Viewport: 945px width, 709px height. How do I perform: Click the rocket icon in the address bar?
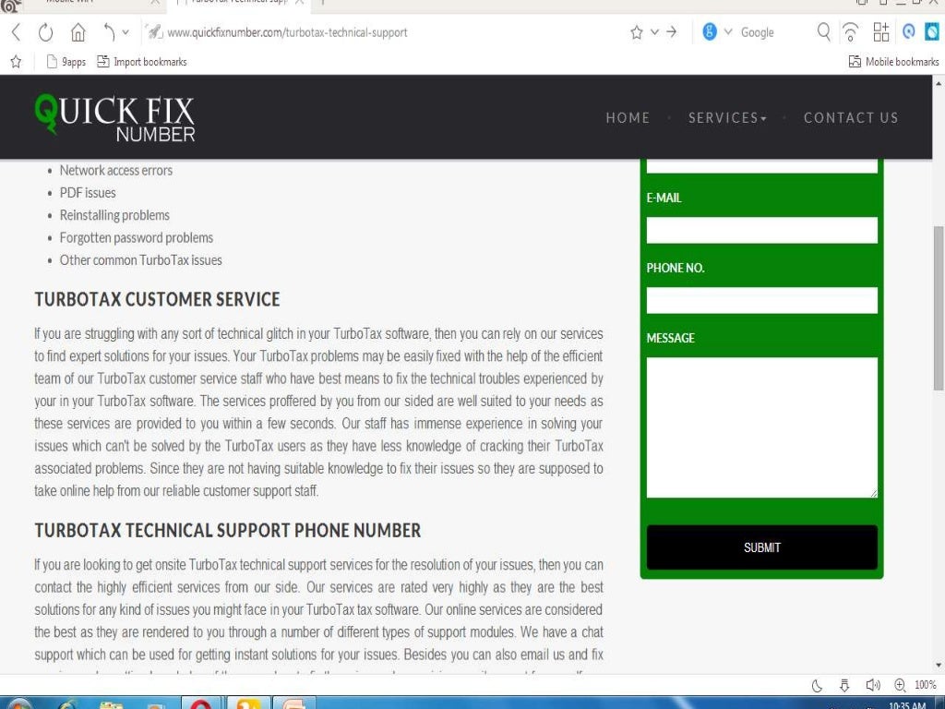[x=155, y=32]
